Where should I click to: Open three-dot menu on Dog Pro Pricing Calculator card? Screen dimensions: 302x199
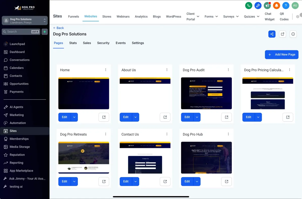point(290,70)
